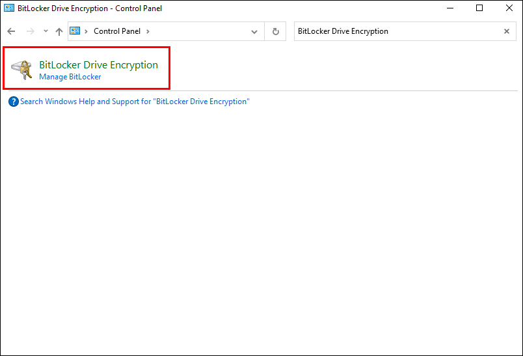Open Search Windows Help and Support link

[x=135, y=102]
